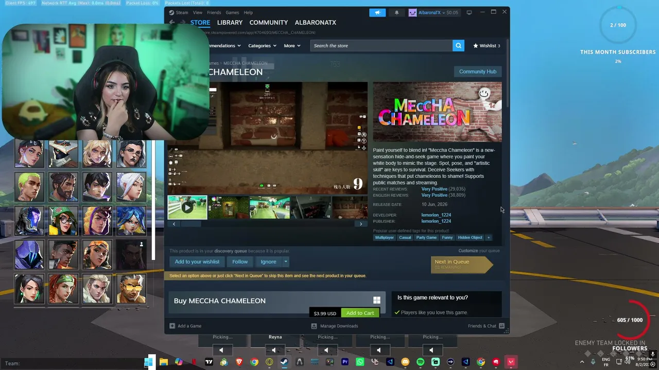This screenshot has width=659, height=370.
Task: Open the View menu
Action: tap(198, 12)
